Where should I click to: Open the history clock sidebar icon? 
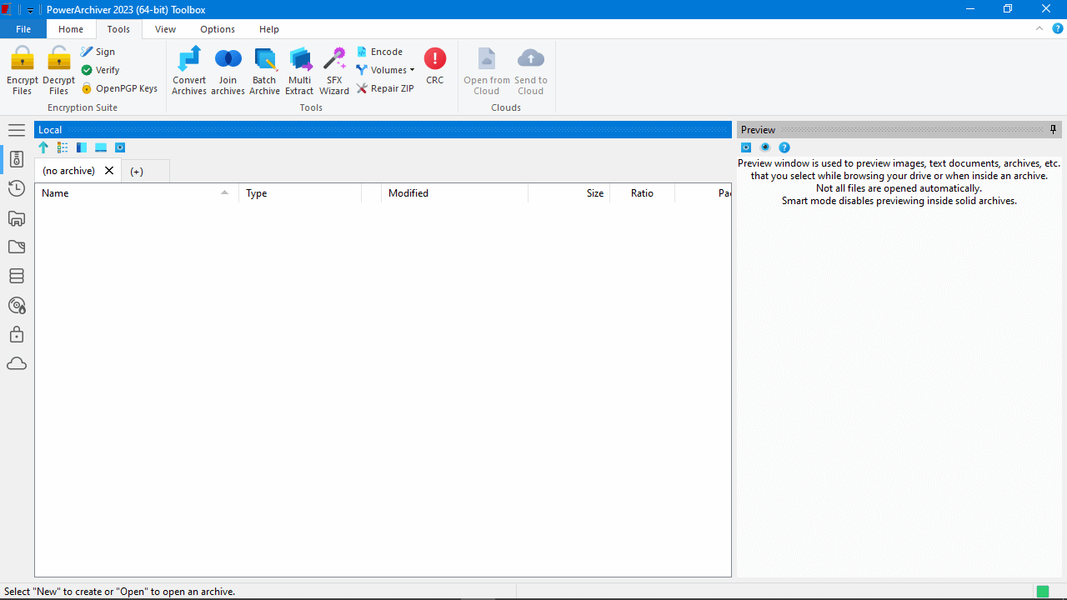click(x=17, y=188)
